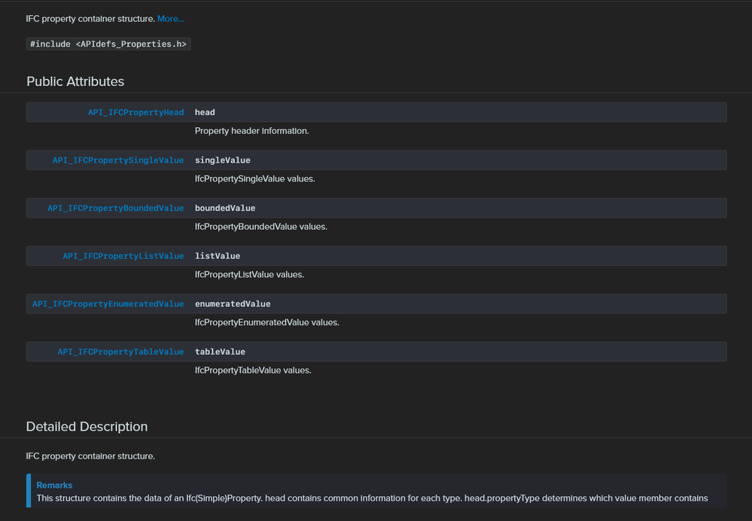Click the enumeratedValue member name
The width and height of the screenshot is (752, 521).
pyautogui.click(x=233, y=303)
